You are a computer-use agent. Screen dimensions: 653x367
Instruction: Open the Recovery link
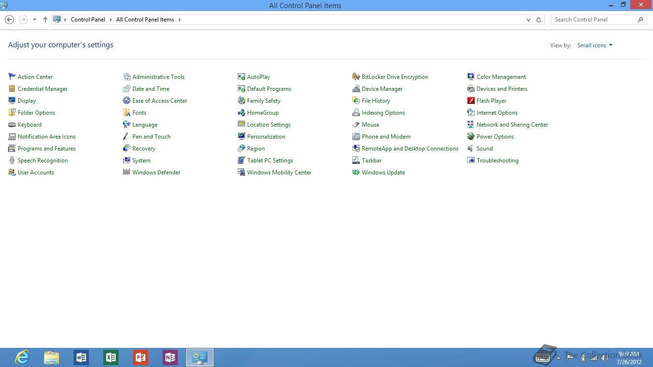[144, 149]
